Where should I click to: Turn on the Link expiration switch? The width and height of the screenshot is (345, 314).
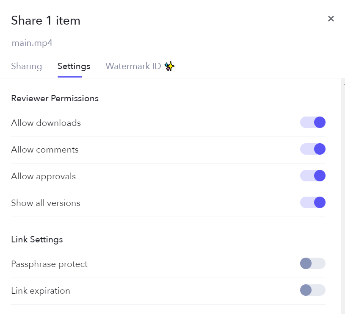[x=313, y=290]
